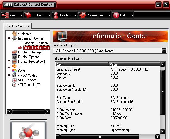Click the VPU Recover first-aid icon
Viewport: 170px width, 139px height.
point(14,80)
